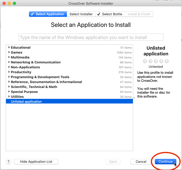Screen dimensions: 182x170
Task: Switch to the Select Installer tab
Action: (81, 14)
